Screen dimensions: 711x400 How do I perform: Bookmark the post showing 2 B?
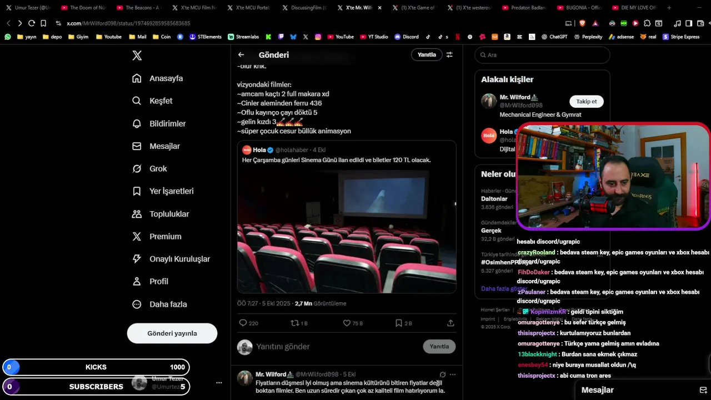point(399,323)
